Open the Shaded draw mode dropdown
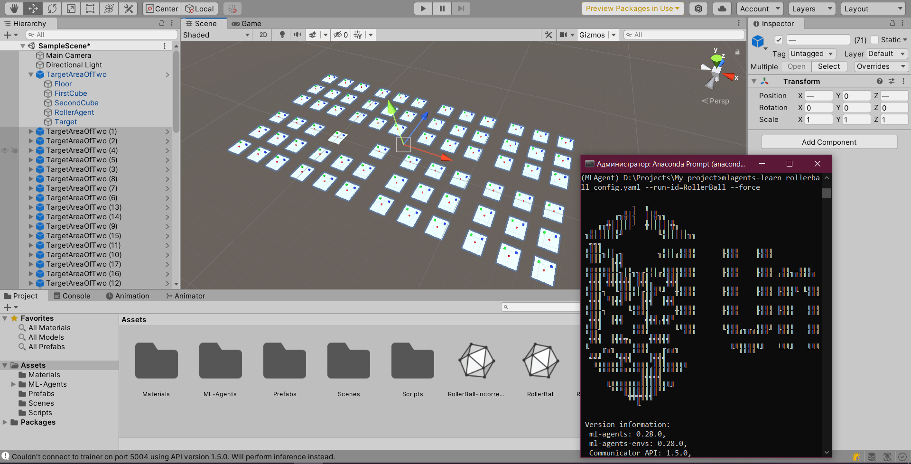 coord(216,35)
